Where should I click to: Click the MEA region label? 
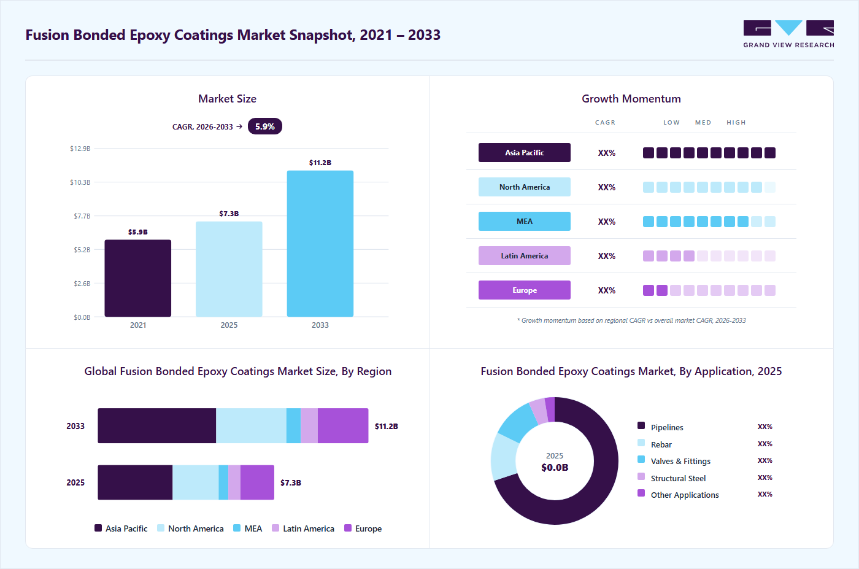tap(525, 222)
